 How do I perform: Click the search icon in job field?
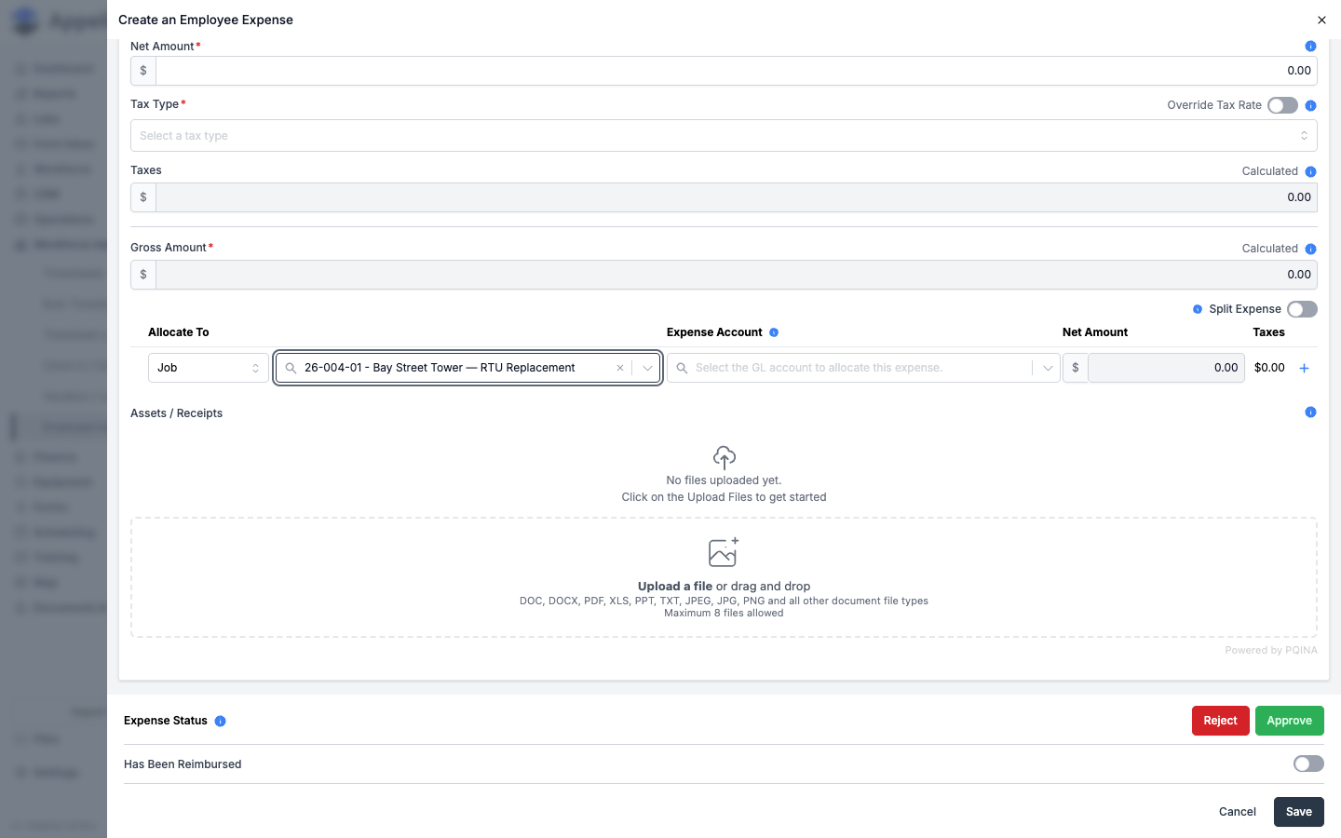291,368
